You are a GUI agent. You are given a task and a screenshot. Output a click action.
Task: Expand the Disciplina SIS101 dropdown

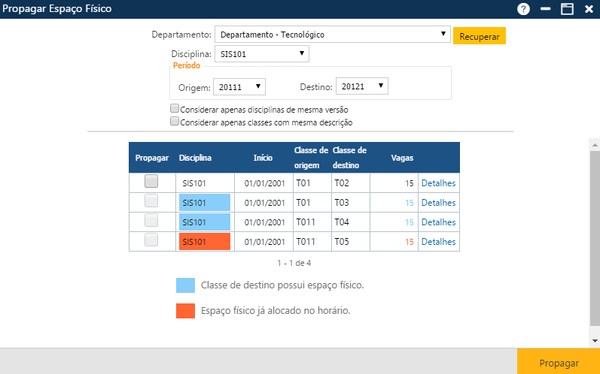[x=261, y=54]
